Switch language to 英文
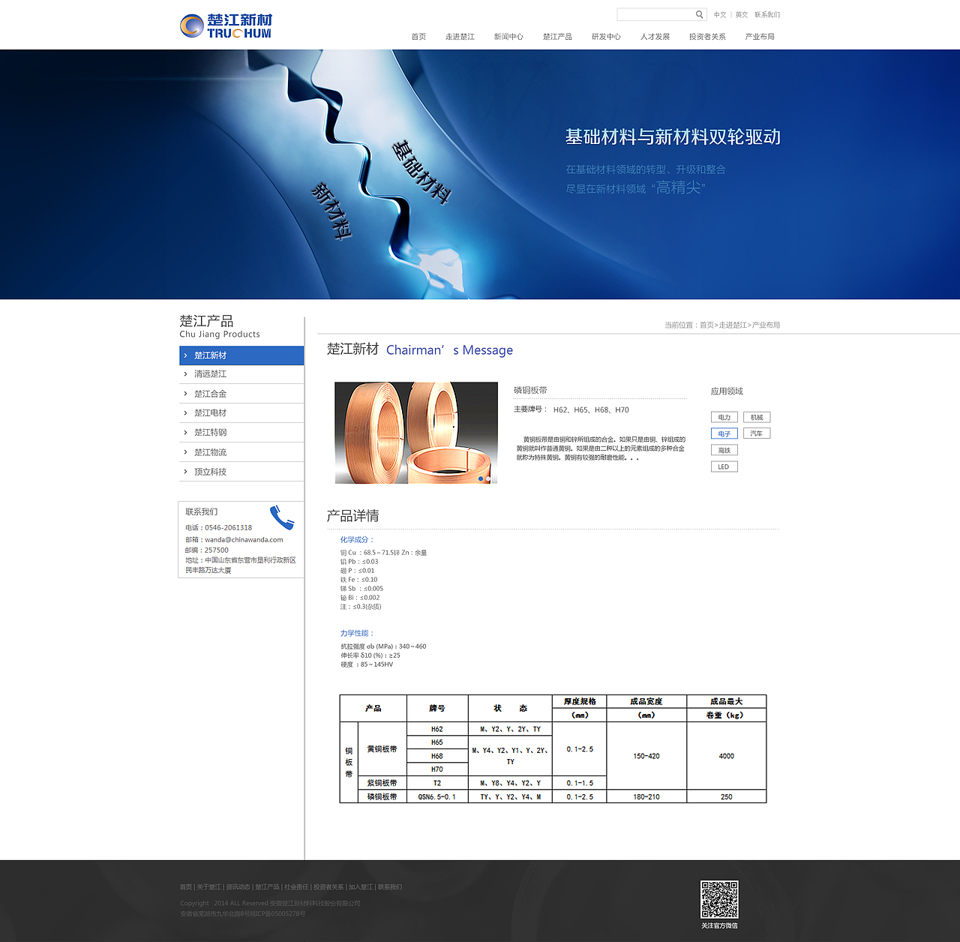Viewport: 960px width, 942px height. pos(742,15)
